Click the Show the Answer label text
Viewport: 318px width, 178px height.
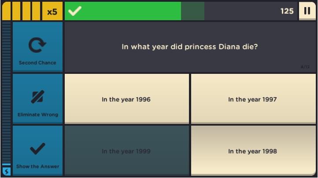point(38,166)
